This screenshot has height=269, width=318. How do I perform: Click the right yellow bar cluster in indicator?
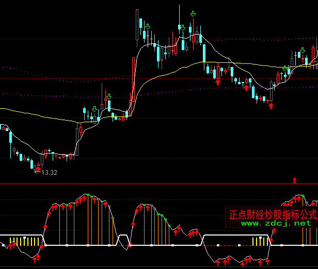pos(260,241)
